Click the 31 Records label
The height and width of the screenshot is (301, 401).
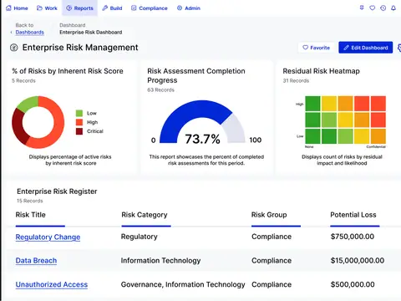(x=296, y=80)
